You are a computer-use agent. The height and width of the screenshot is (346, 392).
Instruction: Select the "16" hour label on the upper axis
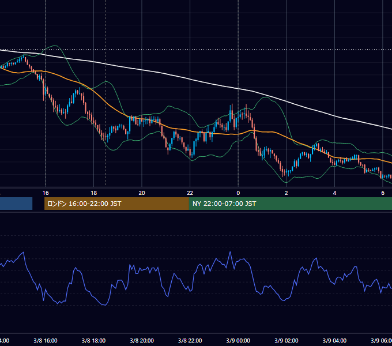point(46,193)
